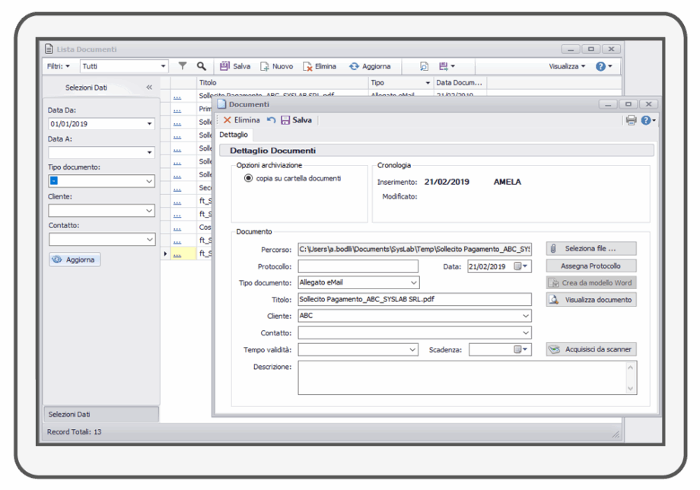Image resolution: width=700 pixels, height=490 pixels.
Task: Click the '...' link in the 'Prim' row
Action: pos(177,110)
